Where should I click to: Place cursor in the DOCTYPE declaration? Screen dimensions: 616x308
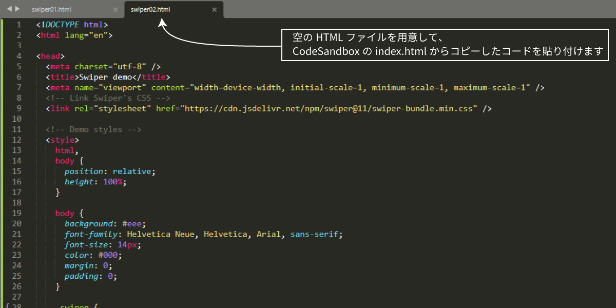click(x=72, y=25)
